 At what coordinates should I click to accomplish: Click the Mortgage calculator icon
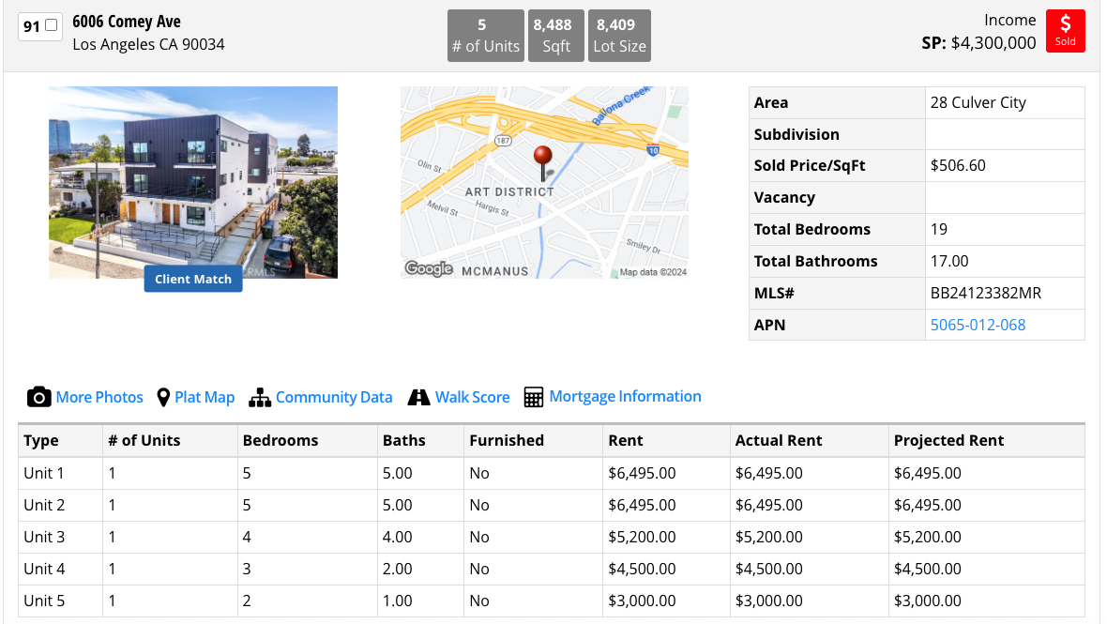click(533, 397)
